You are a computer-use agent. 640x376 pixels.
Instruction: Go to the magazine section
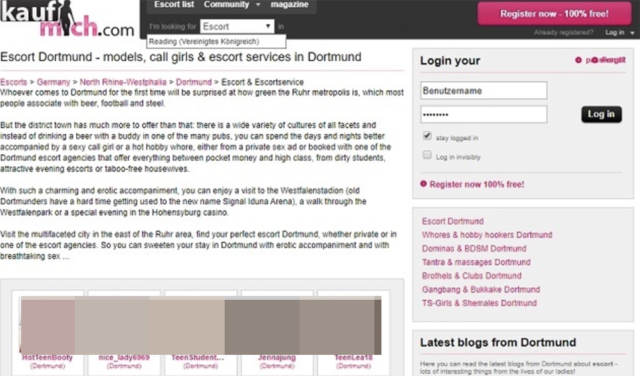(x=289, y=4)
